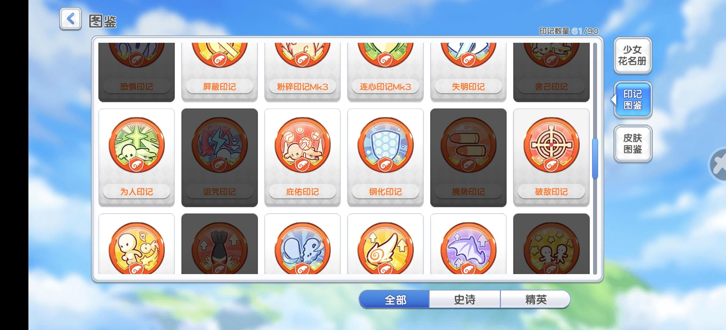The height and width of the screenshot is (330, 726).
Task: Click the badge list scrollbar thumb
Action: pyautogui.click(x=595, y=159)
